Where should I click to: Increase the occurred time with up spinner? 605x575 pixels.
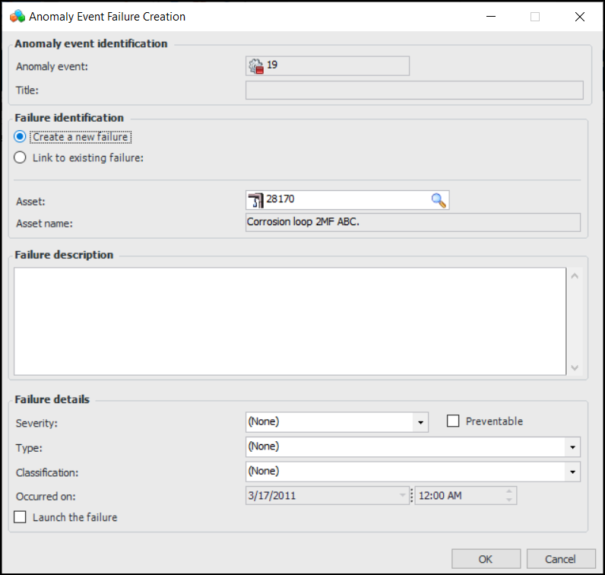click(509, 491)
